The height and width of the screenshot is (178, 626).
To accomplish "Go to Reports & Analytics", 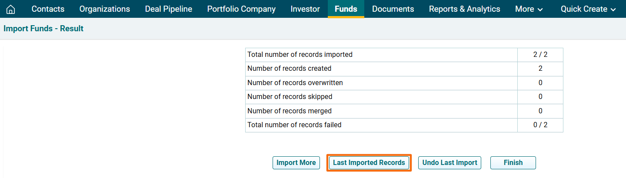I will 464,9.
